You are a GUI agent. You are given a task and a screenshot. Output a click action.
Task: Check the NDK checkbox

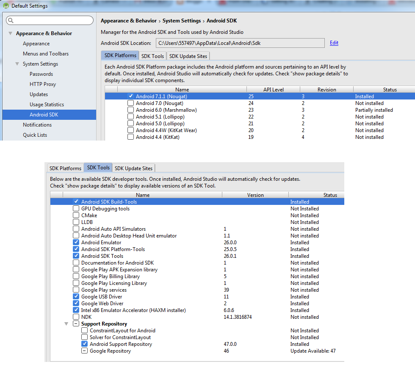76,317
